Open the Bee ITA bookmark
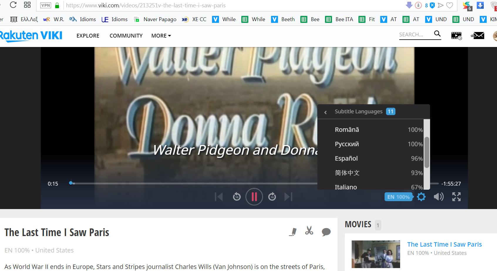Image resolution: width=497 pixels, height=271 pixels. [339, 19]
